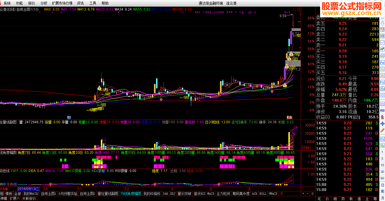Select the 1-minute period
This screenshot has width=385, height=201.
click(382, 152)
